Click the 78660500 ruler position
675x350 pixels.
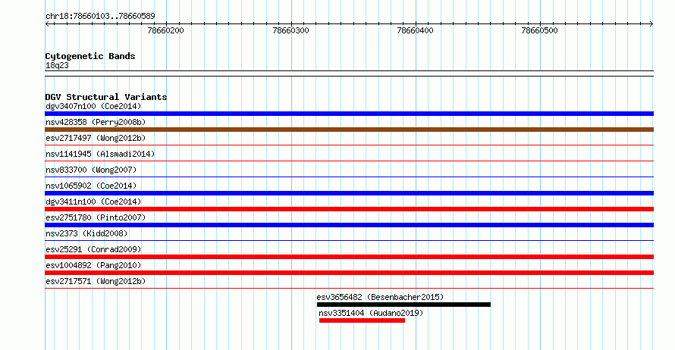pos(539,30)
